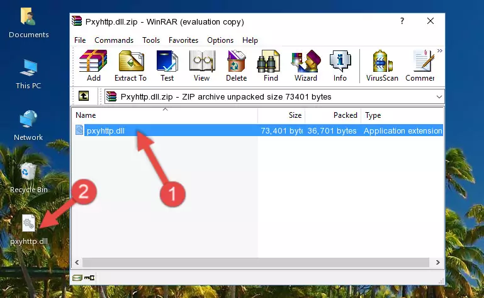The height and width of the screenshot is (298, 484).
Task: Open the Help menu
Action: [250, 40]
